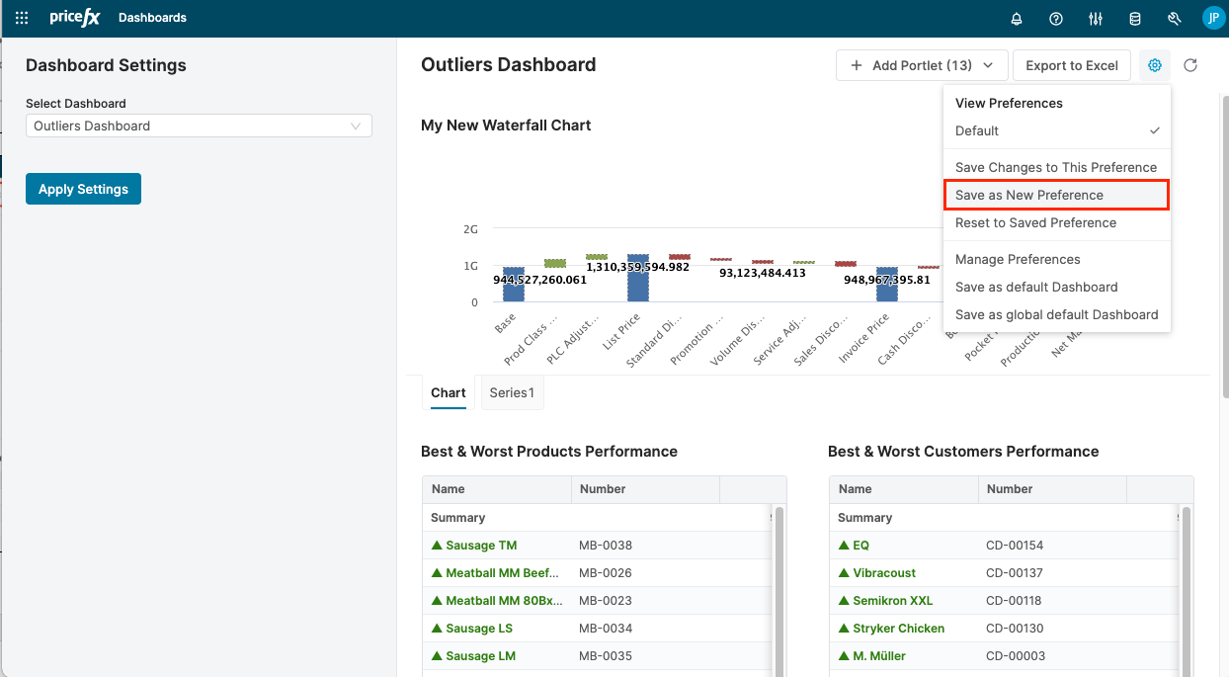Image resolution: width=1229 pixels, height=677 pixels.
Task: Switch to the Series1 tab
Action: coord(512,392)
